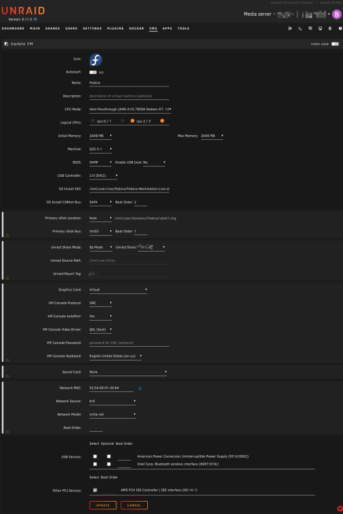The width and height of the screenshot is (343, 514).
Task: Go to the Dashboard tab
Action: (13, 29)
